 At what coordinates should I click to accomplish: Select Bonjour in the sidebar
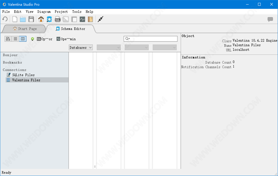(10, 55)
